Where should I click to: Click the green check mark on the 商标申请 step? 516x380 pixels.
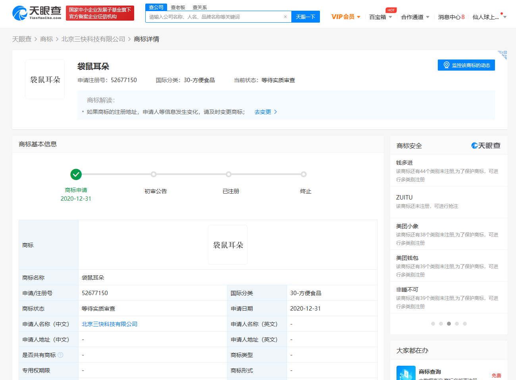(x=76, y=174)
